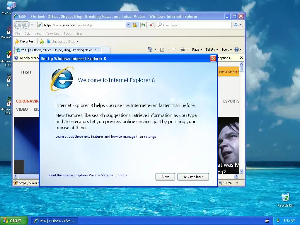The image size is (300, 225).
Task: Click the on-screen keyboard icon in the taskbar
Action: point(267,221)
